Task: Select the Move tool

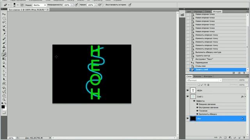Action: coord(4,14)
